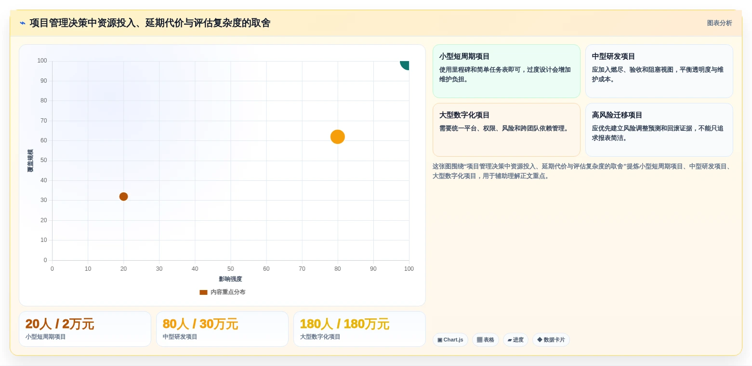Select the teal bubble at chart corner
Screen dimensions: 752x366
click(405, 64)
